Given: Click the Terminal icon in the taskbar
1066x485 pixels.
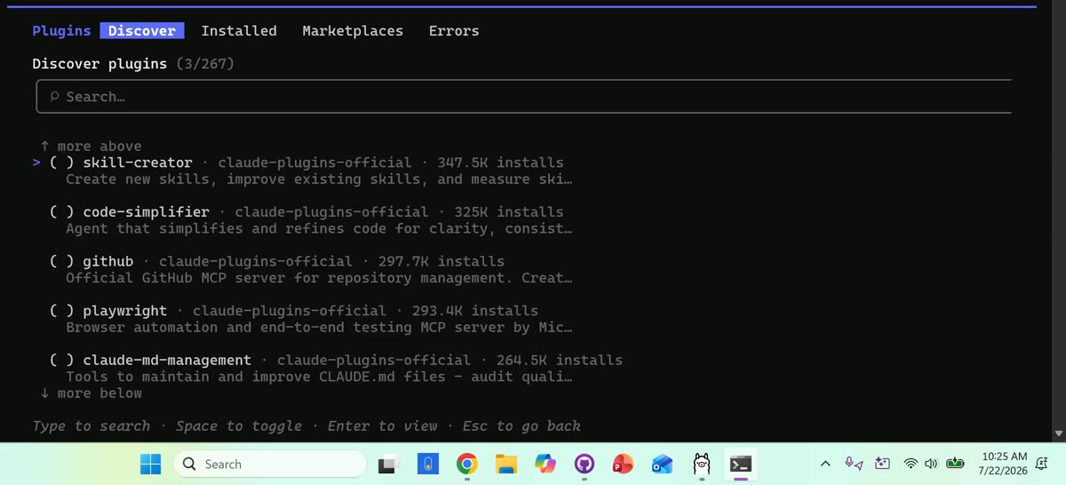Looking at the screenshot, I should pyautogui.click(x=740, y=464).
